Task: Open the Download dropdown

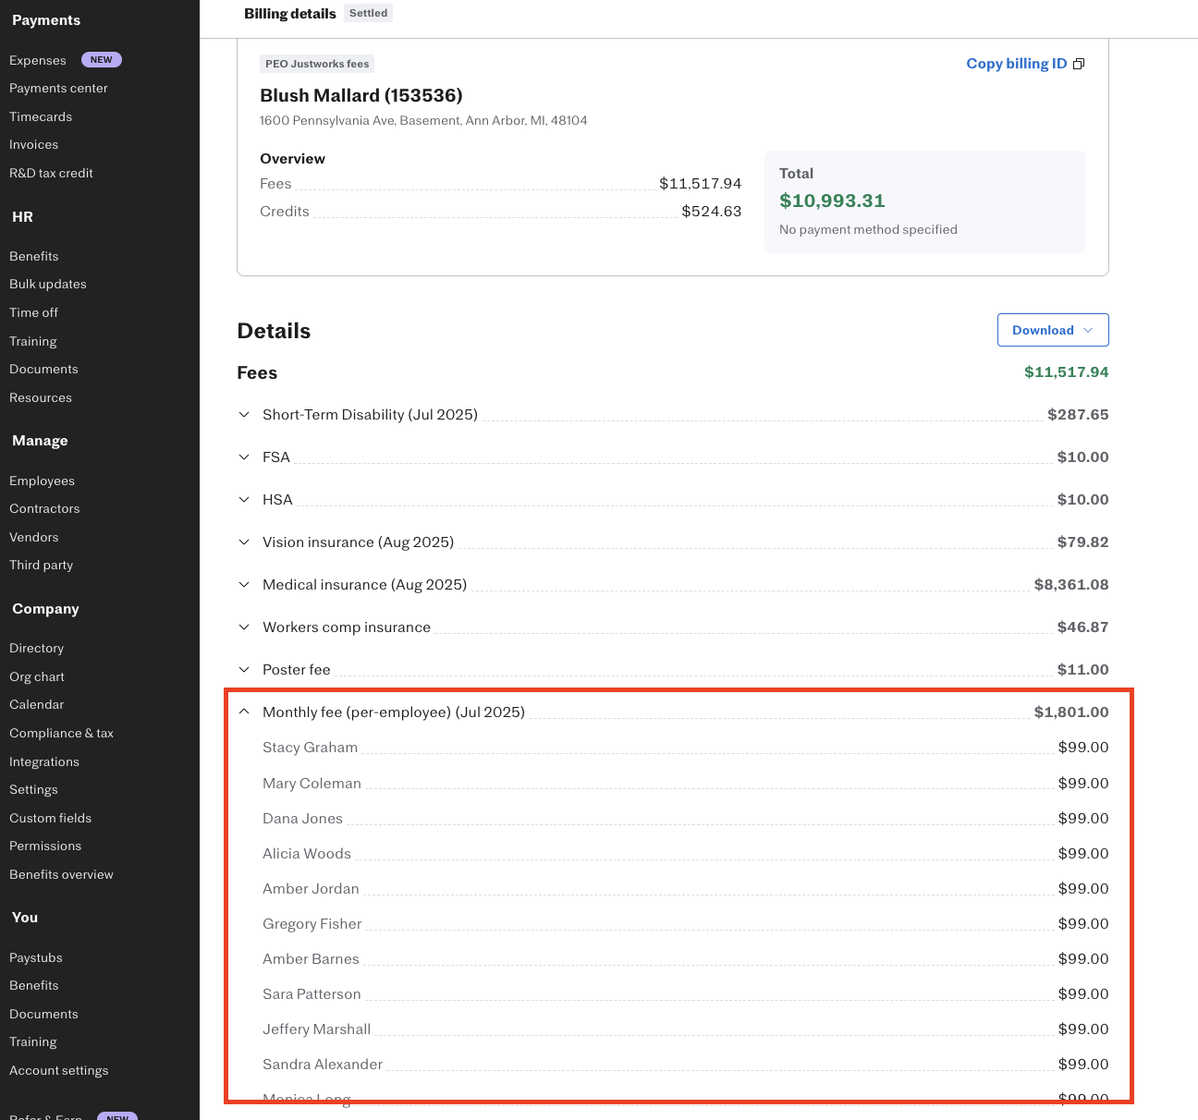Action: [1052, 330]
